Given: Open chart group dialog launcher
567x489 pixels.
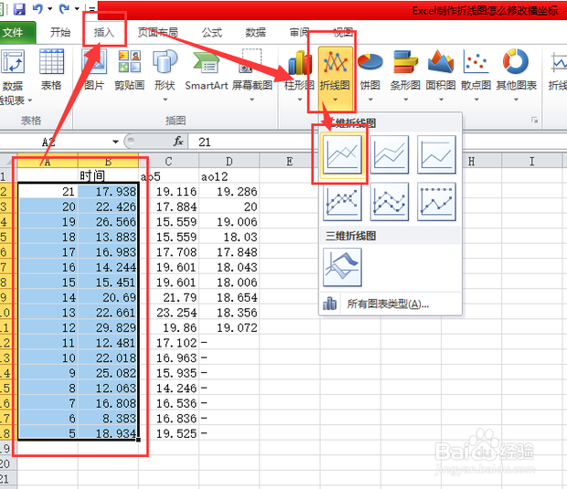Looking at the screenshot, I should [x=534, y=120].
